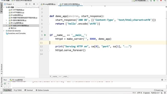Click the Rerun icon in top toolbar
Viewport: 167px width, 94px height.
point(151,1)
